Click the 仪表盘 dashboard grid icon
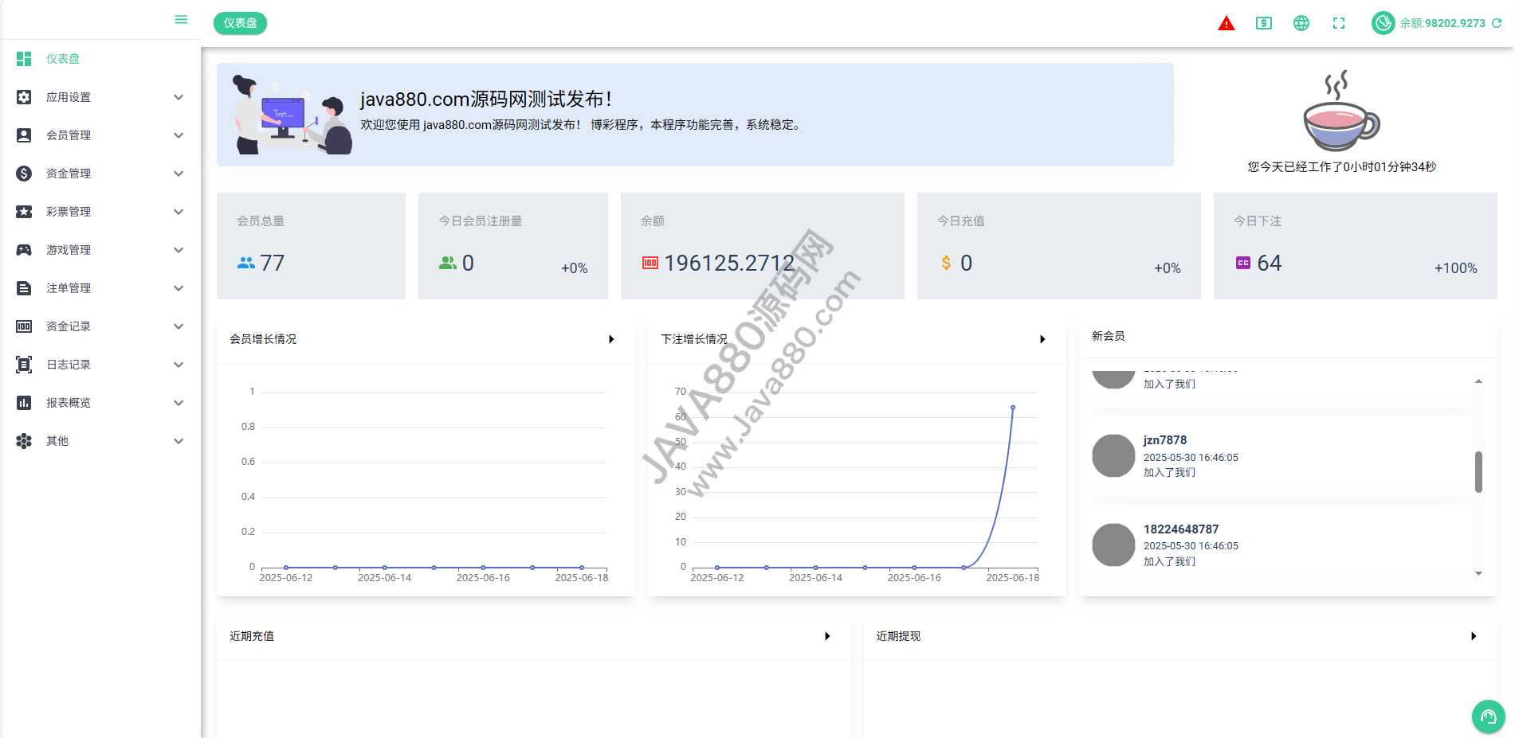This screenshot has height=738, width=1515. click(x=24, y=59)
